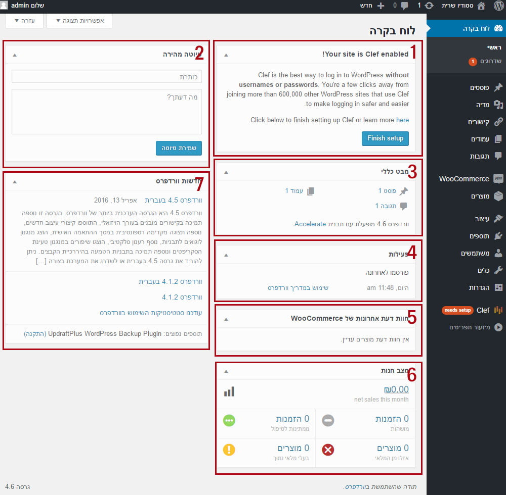Click the needs setup badge
The width and height of the screenshot is (506, 495).
pos(457,310)
